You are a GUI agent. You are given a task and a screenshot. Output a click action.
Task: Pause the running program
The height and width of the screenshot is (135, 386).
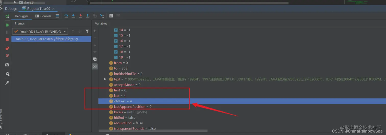coord(7,32)
